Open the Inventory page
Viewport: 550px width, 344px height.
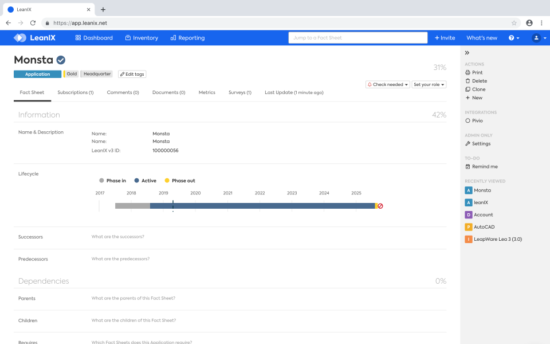142,38
